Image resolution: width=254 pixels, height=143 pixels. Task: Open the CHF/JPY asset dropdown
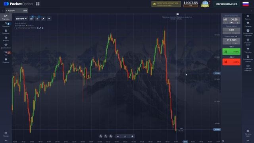21,19
